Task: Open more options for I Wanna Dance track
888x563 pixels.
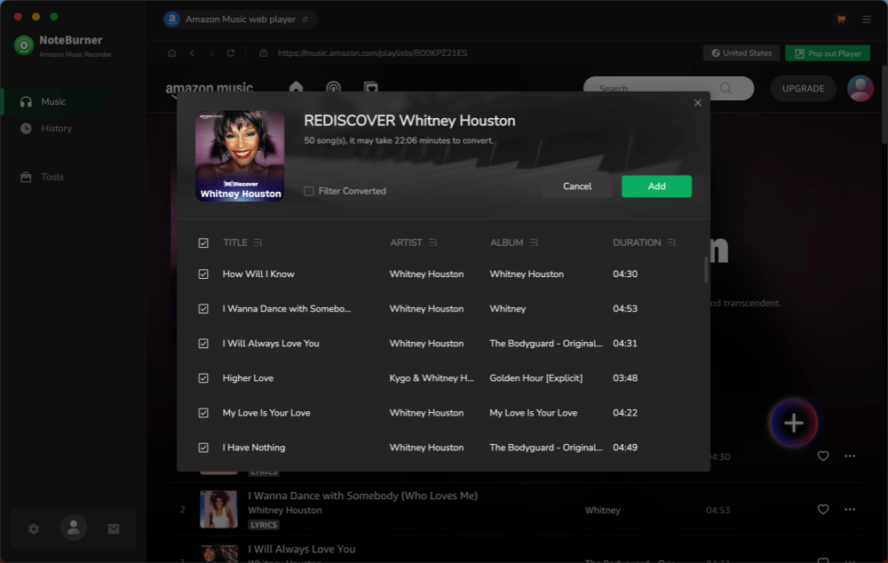Action: (x=850, y=509)
